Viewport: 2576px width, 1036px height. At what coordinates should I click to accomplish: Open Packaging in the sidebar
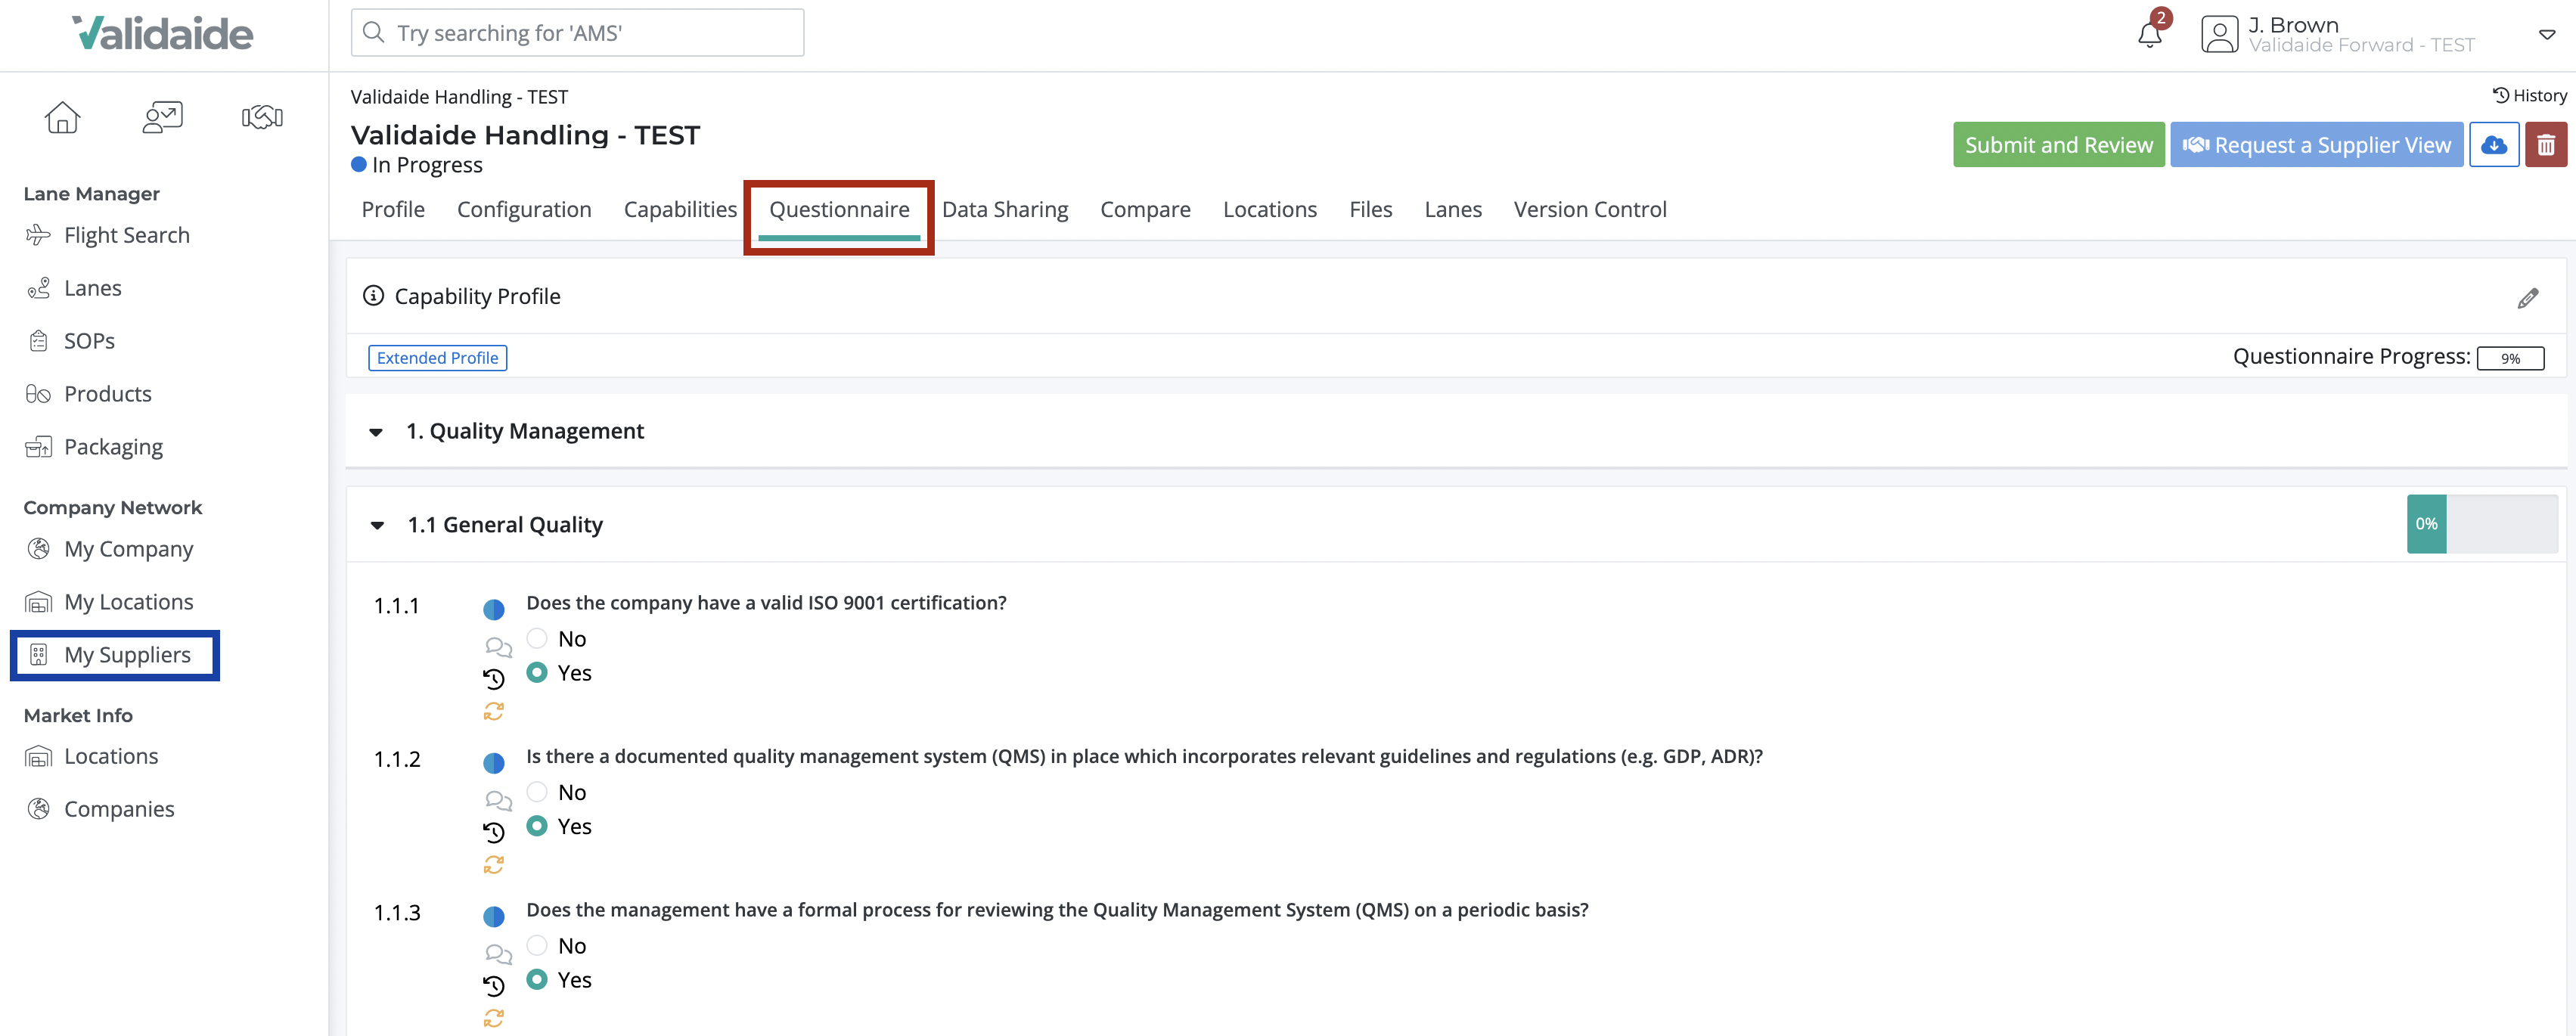tap(113, 447)
